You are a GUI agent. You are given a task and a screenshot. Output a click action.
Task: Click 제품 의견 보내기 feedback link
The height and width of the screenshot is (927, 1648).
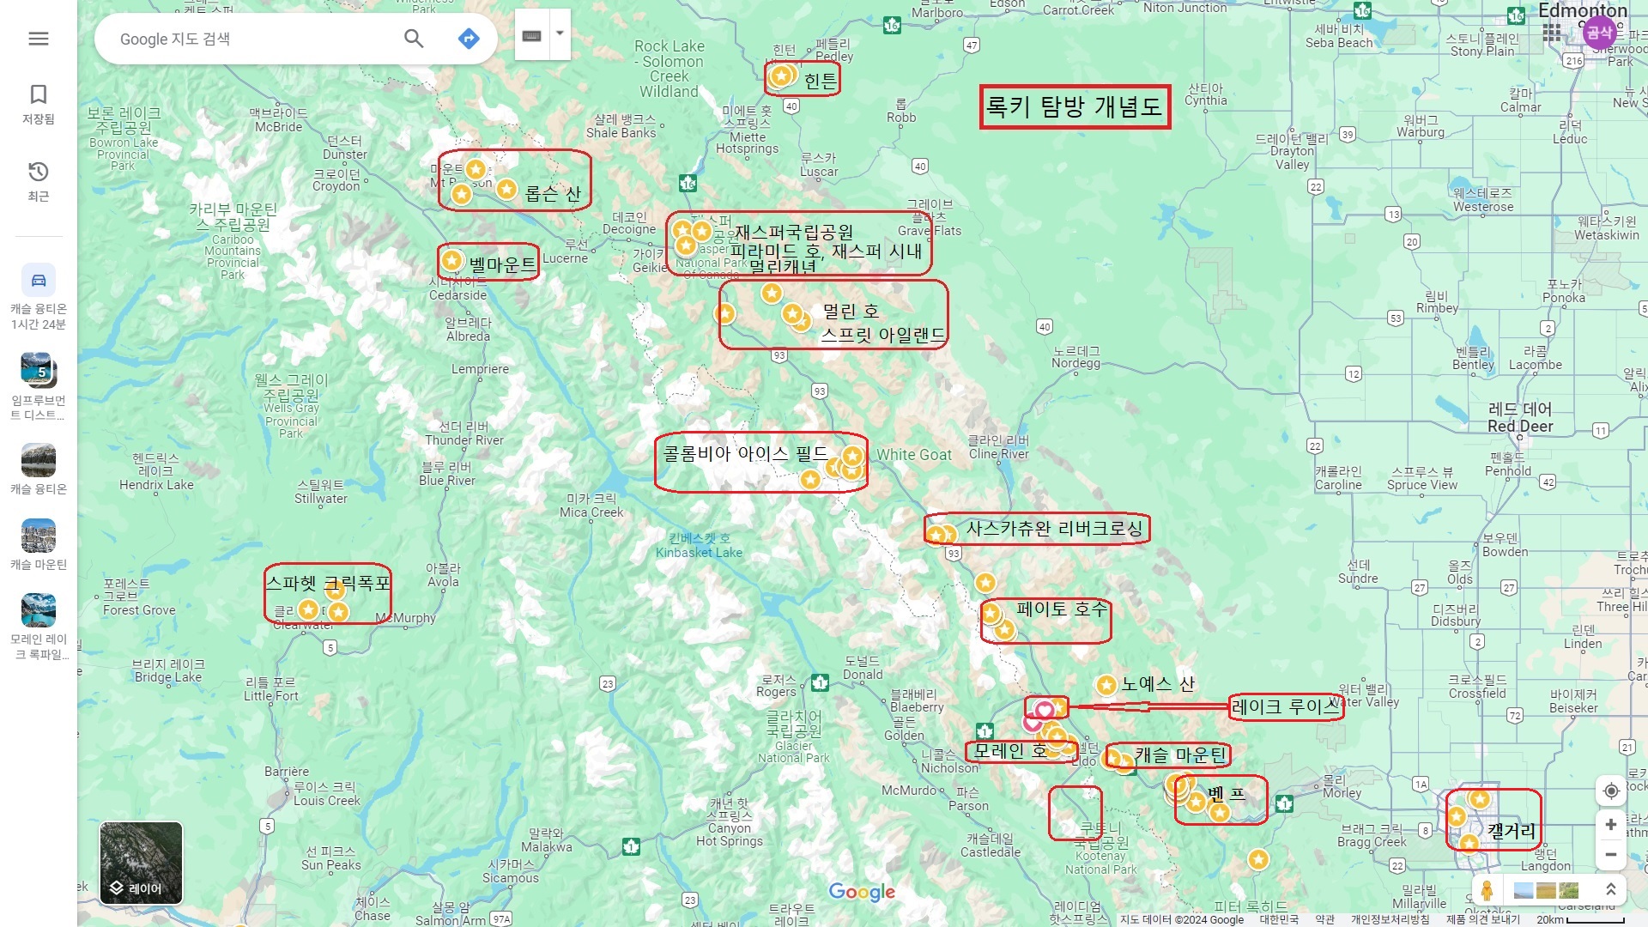click(1483, 919)
